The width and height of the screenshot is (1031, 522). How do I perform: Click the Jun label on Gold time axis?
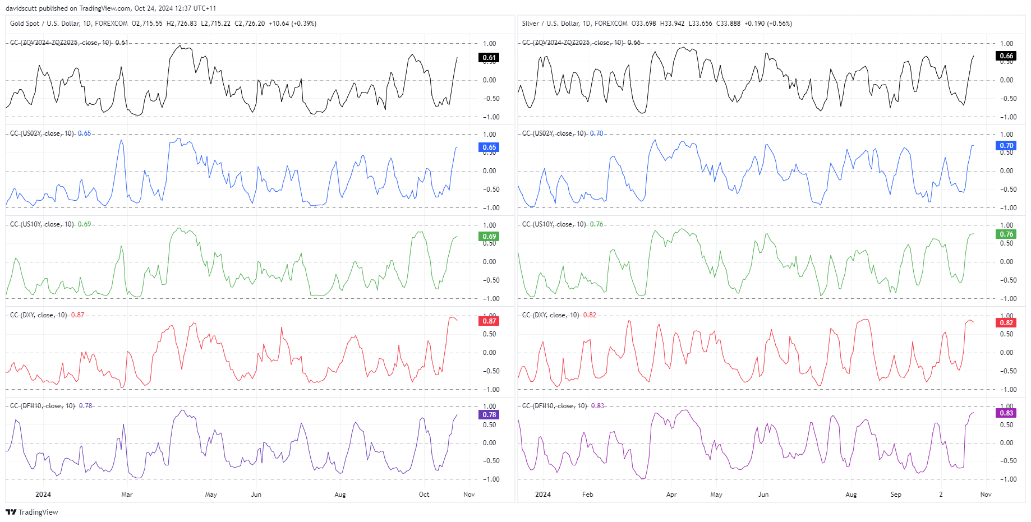click(x=256, y=495)
